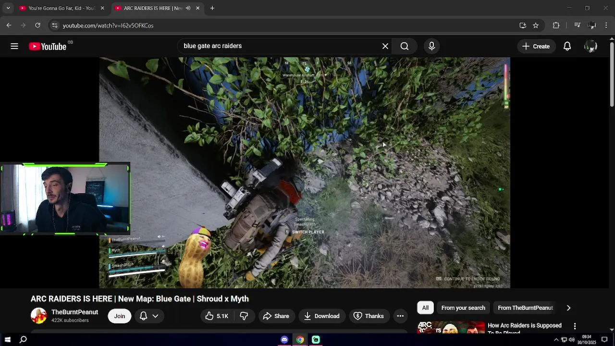615x346 pixels.
Task: Mute the ARC RAIDERS tab audio icon
Action: click(188, 8)
